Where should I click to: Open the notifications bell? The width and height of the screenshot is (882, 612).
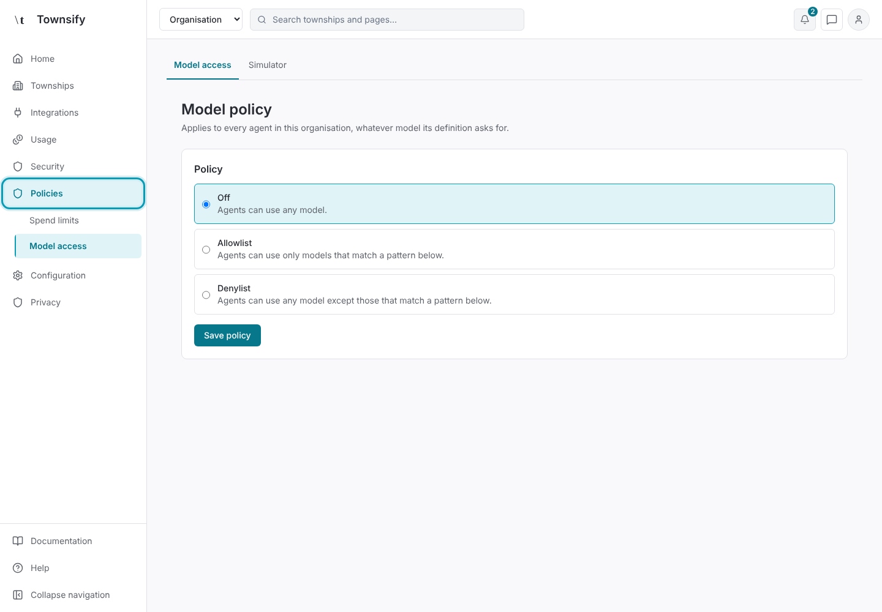[805, 20]
